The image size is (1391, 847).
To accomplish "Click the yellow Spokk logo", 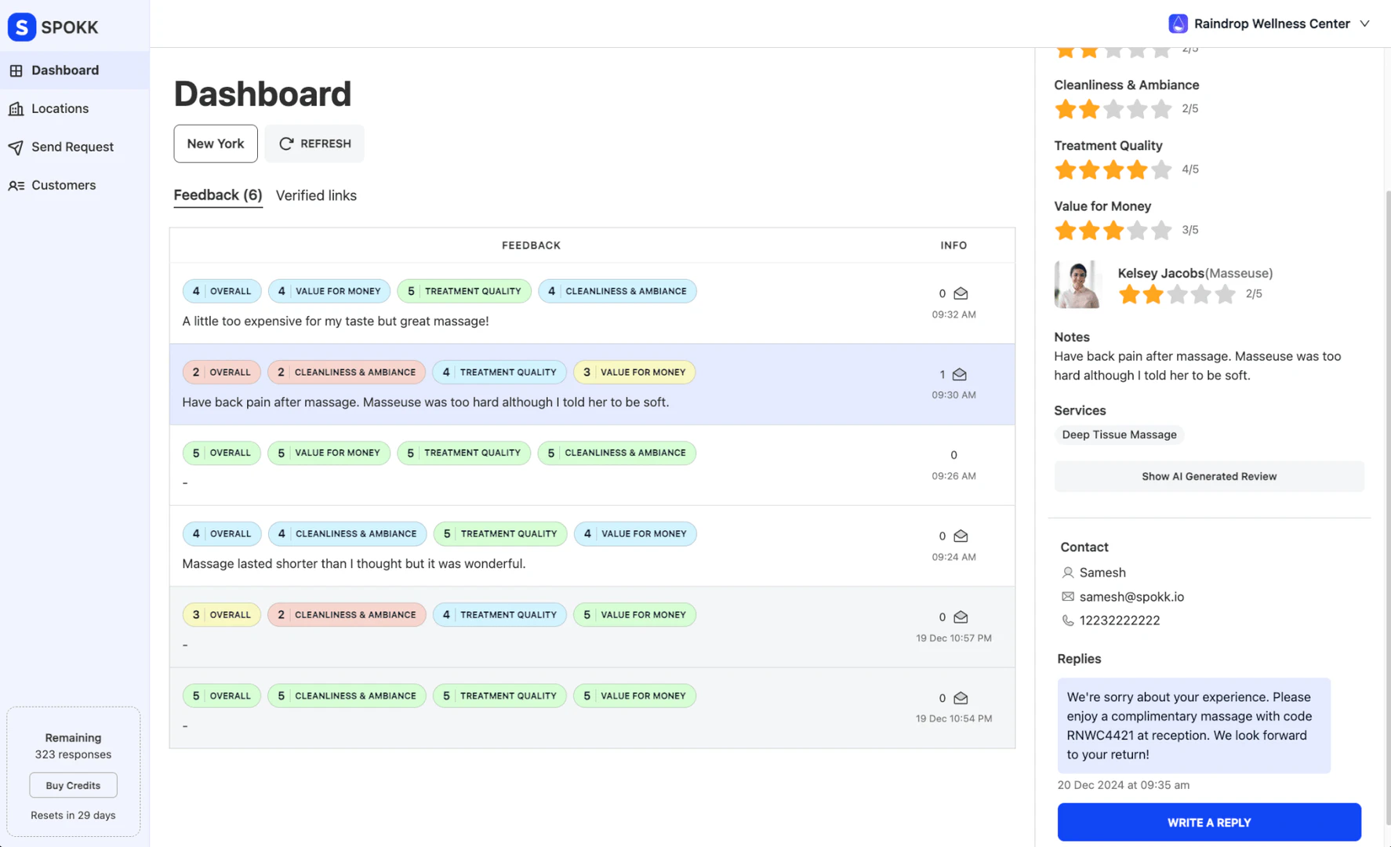I will (22, 27).
